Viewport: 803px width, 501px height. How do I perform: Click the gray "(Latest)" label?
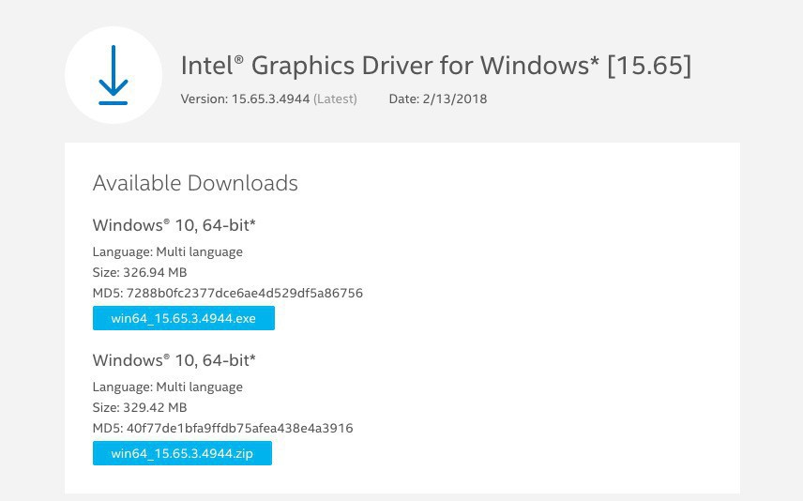coord(335,99)
